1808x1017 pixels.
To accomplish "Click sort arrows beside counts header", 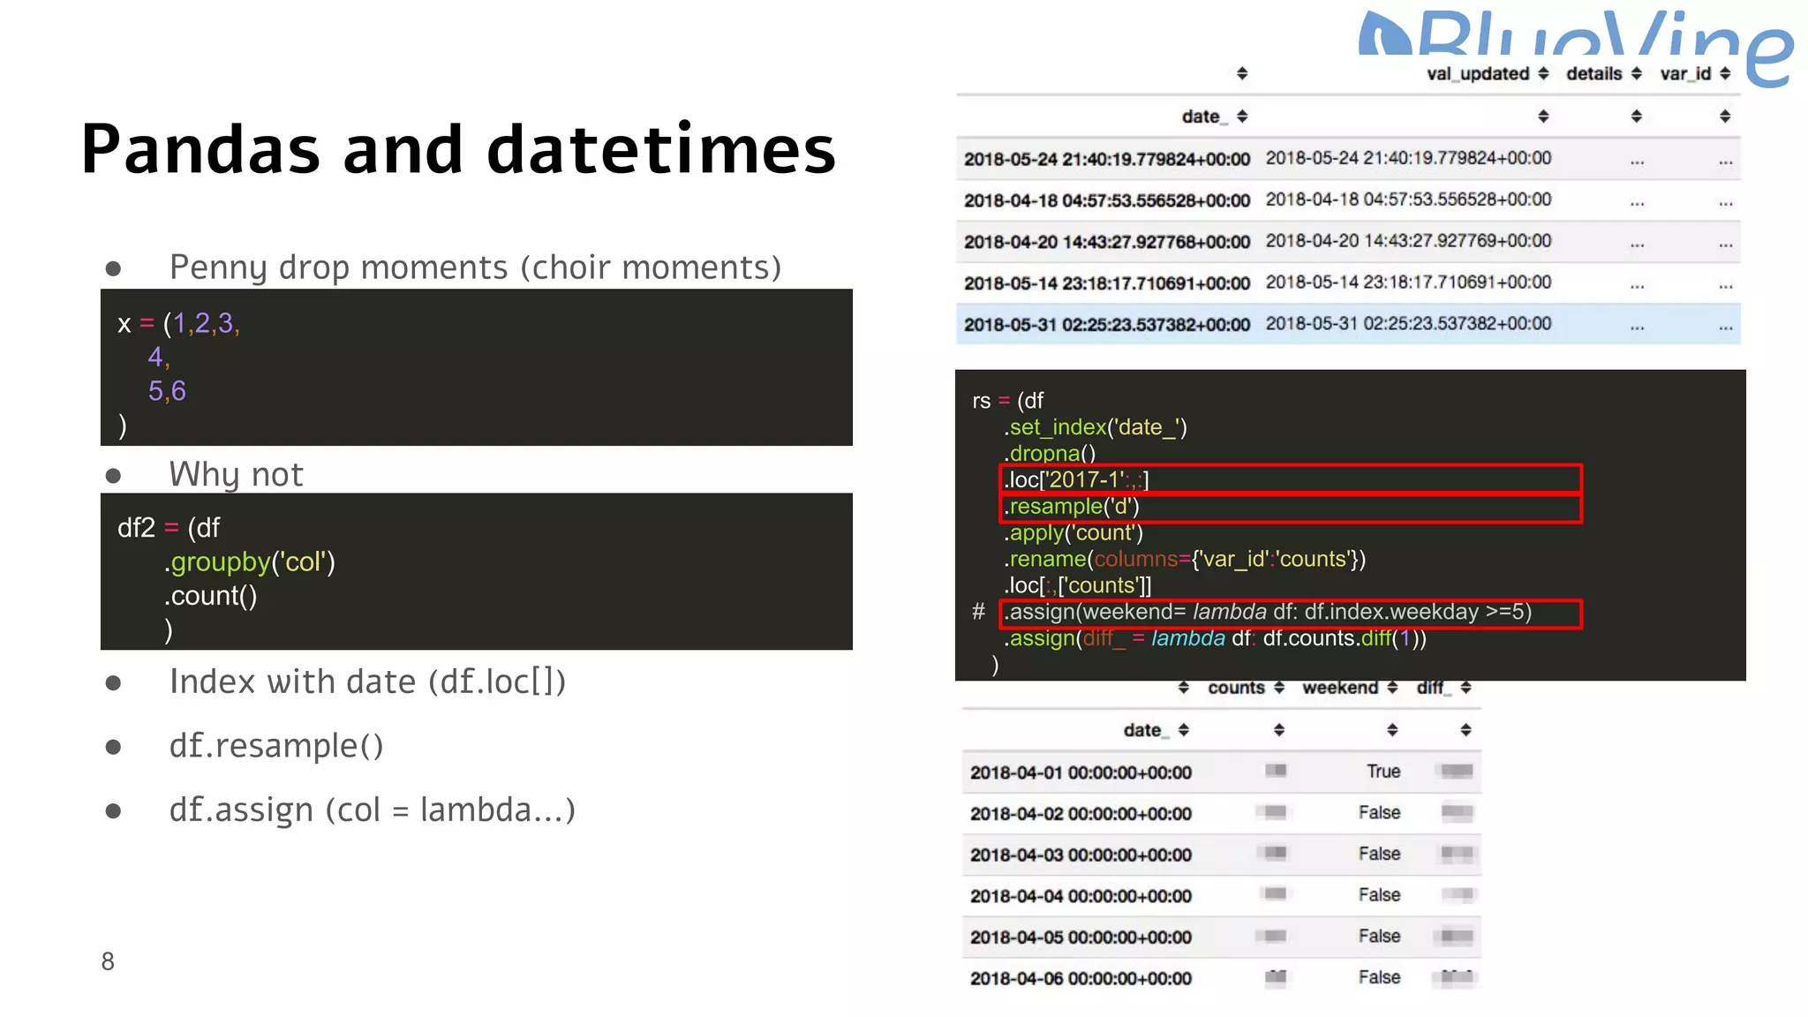I will [x=1278, y=688].
